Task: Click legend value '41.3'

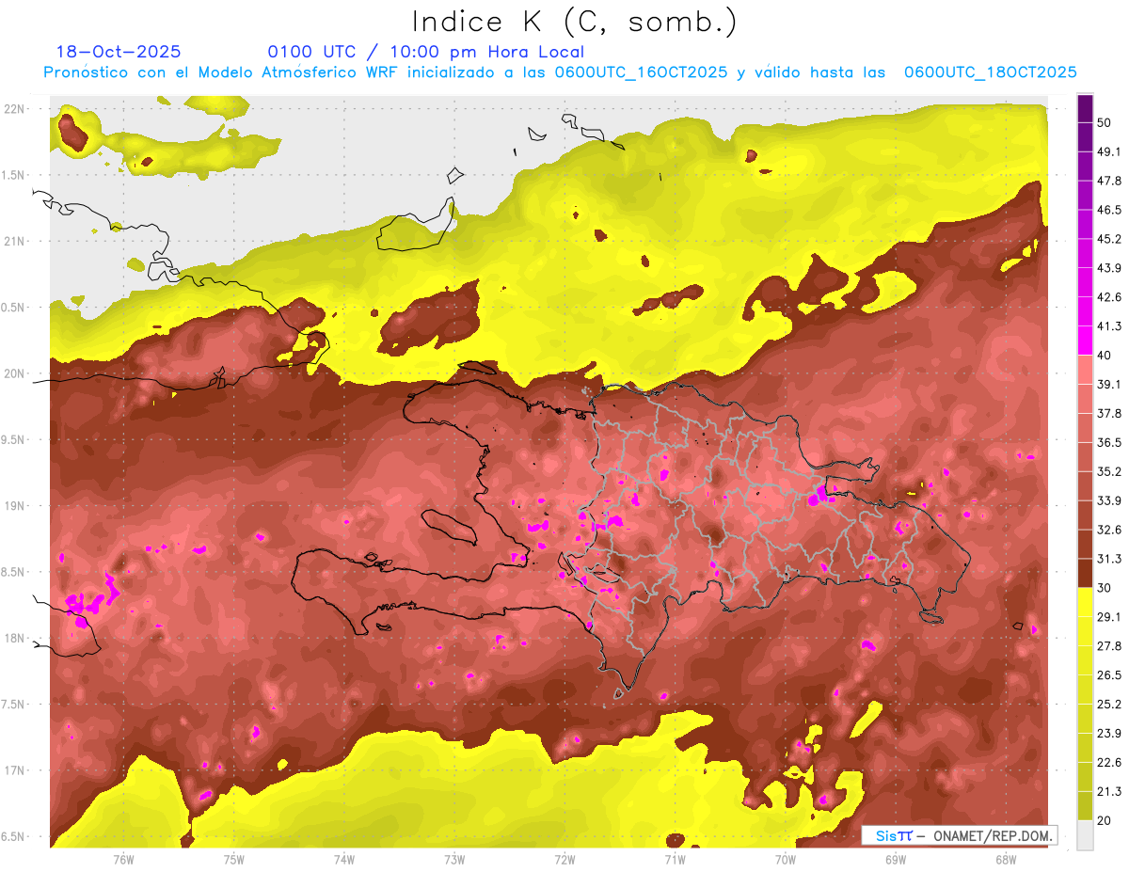Action: click(1109, 326)
